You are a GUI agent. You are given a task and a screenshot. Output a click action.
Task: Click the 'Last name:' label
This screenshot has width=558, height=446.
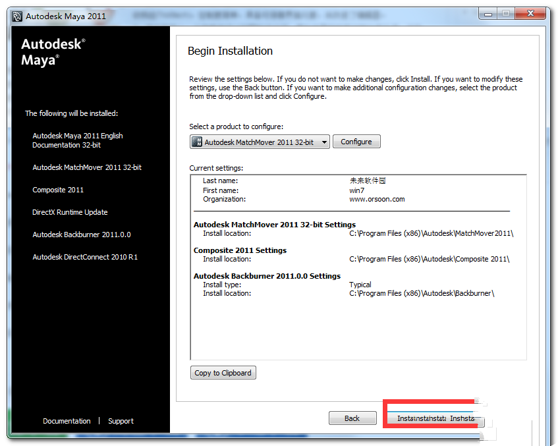tap(220, 181)
